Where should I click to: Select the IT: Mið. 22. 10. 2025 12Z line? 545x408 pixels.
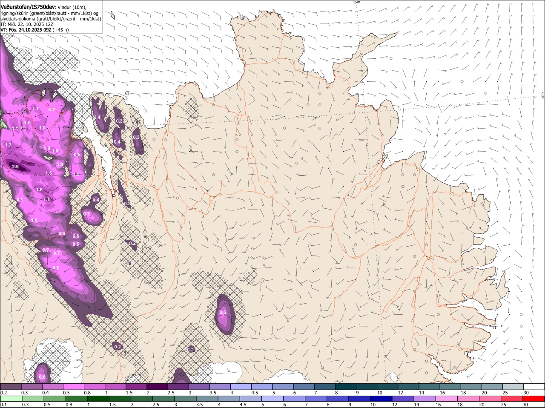point(26,24)
